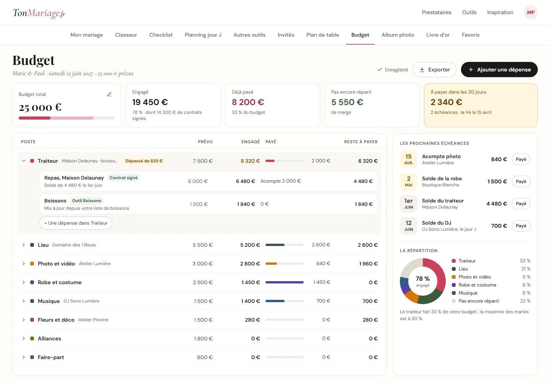Expand the Faire-part row chevron
Screen dimensions: 550x382
pos(24,357)
